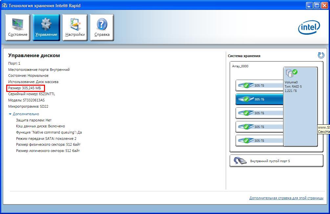The image size is (330, 214).
Task: Click Режим передачи SATA: поколение 2
Action: [x=46, y=139]
